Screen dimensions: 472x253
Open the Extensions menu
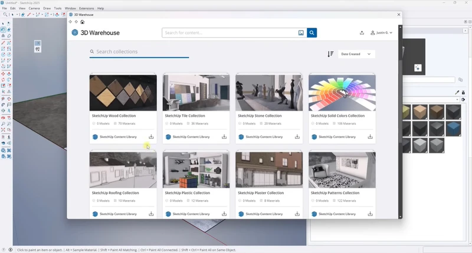pyautogui.click(x=86, y=8)
